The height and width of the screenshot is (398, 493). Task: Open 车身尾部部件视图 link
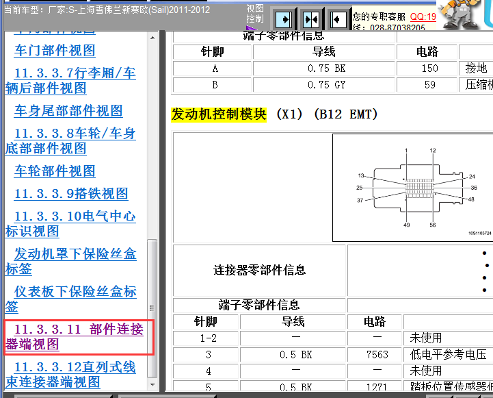[x=68, y=111]
